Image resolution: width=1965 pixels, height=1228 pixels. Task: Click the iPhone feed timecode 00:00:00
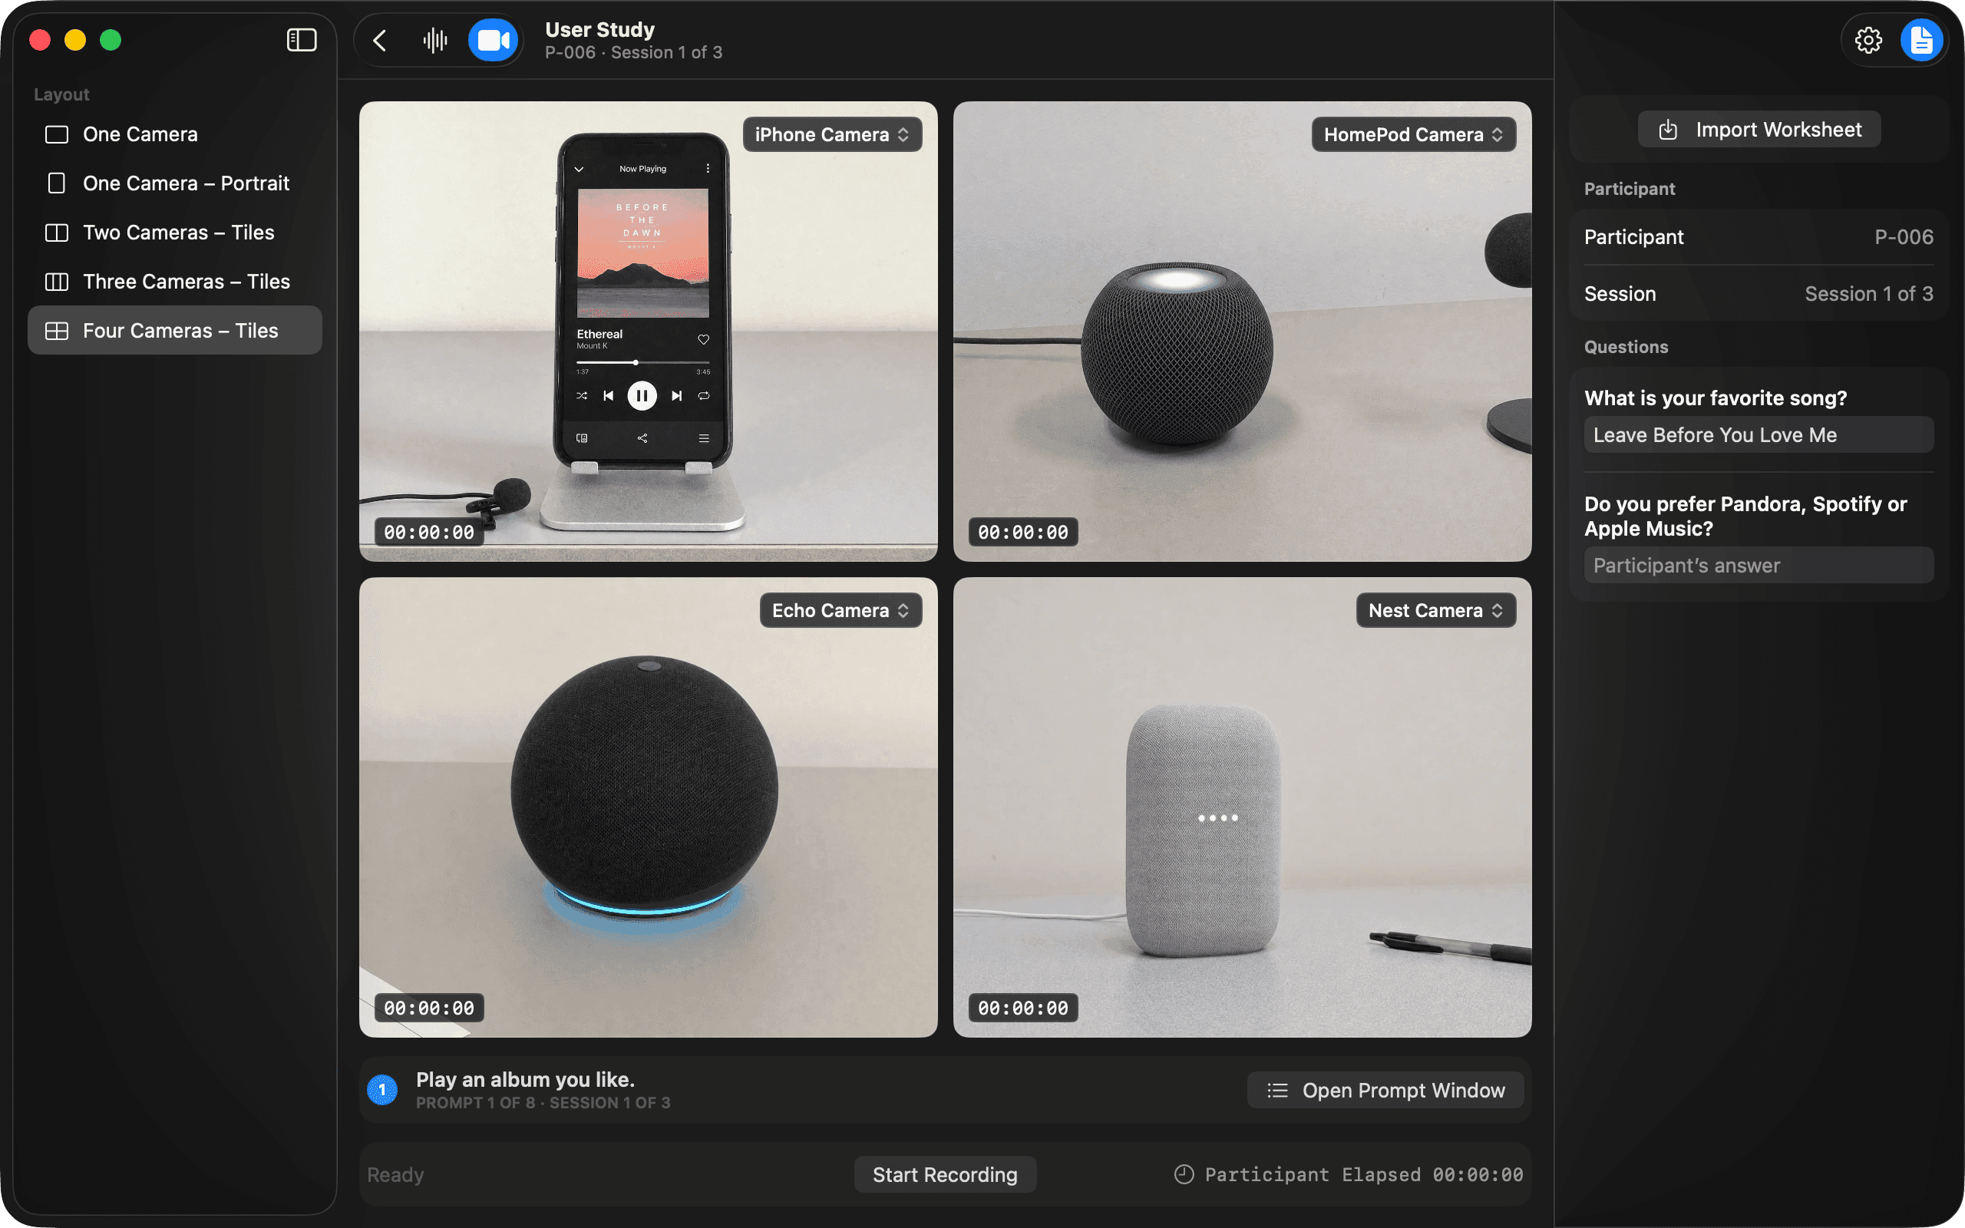pyautogui.click(x=429, y=533)
